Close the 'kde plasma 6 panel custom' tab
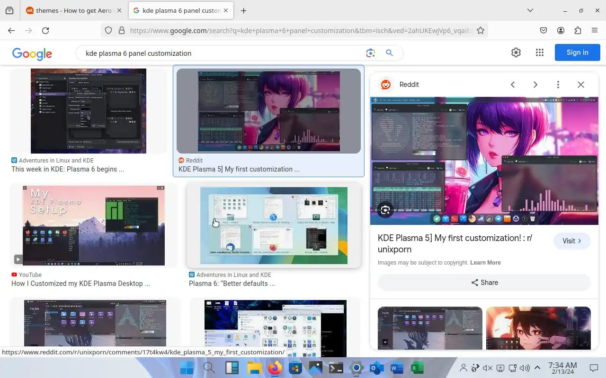Screen dimensions: 606x378 (226, 10)
